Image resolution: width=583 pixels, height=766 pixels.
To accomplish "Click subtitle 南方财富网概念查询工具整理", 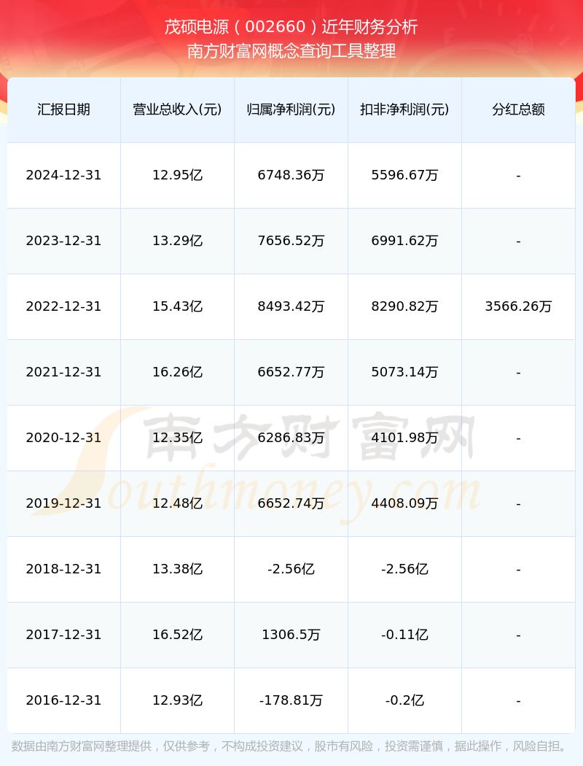I will click(291, 51).
